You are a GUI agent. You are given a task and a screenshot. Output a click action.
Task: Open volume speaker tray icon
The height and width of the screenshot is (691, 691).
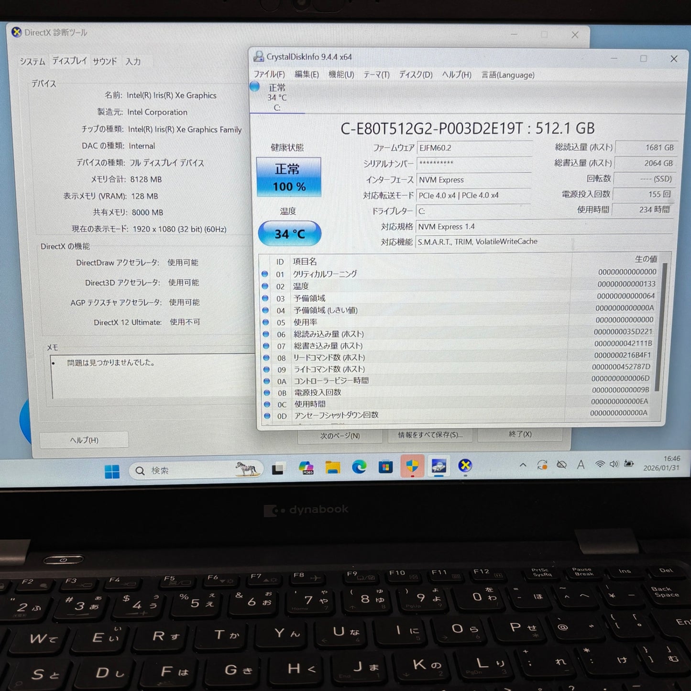coord(614,464)
